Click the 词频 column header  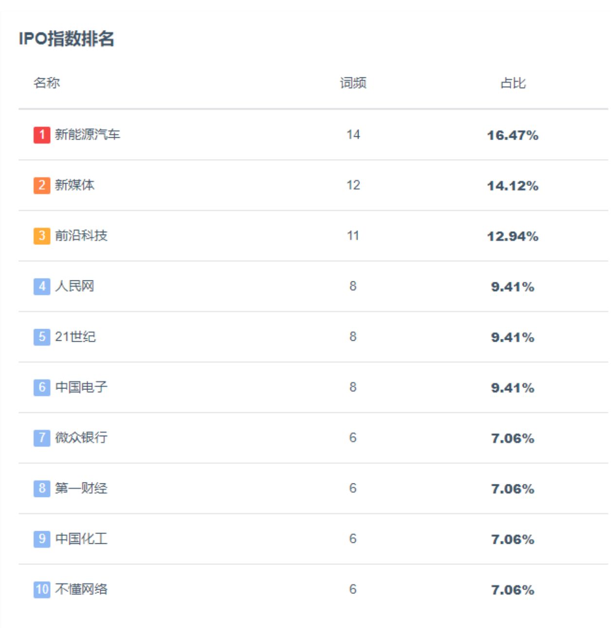coord(353,83)
